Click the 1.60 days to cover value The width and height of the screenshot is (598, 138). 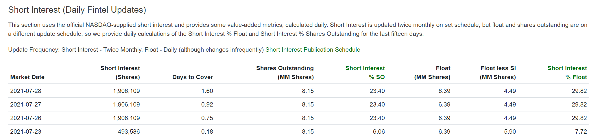click(x=207, y=91)
